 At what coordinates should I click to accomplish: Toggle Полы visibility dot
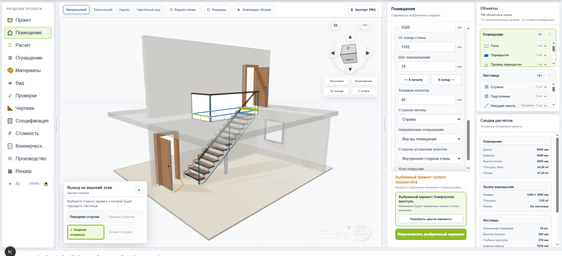point(545,46)
